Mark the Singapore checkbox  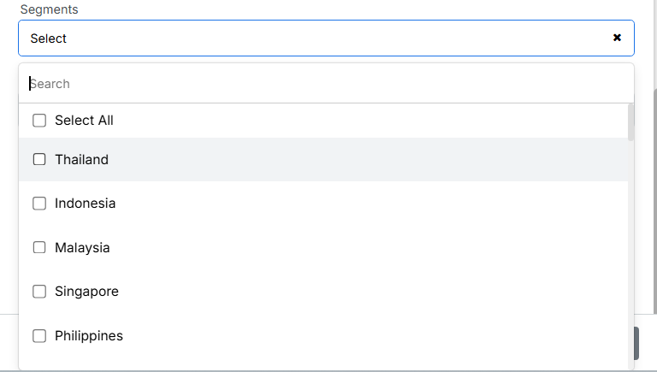click(x=39, y=292)
